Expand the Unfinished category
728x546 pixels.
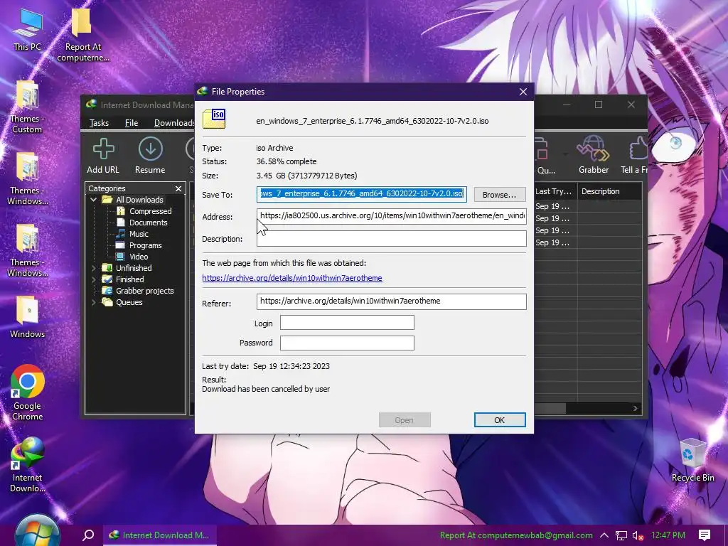tap(93, 268)
